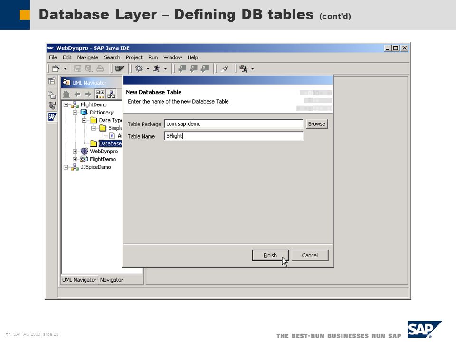This screenshot has width=456, height=342.
Task: Click the External Tools running-man icon
Action: click(243, 68)
